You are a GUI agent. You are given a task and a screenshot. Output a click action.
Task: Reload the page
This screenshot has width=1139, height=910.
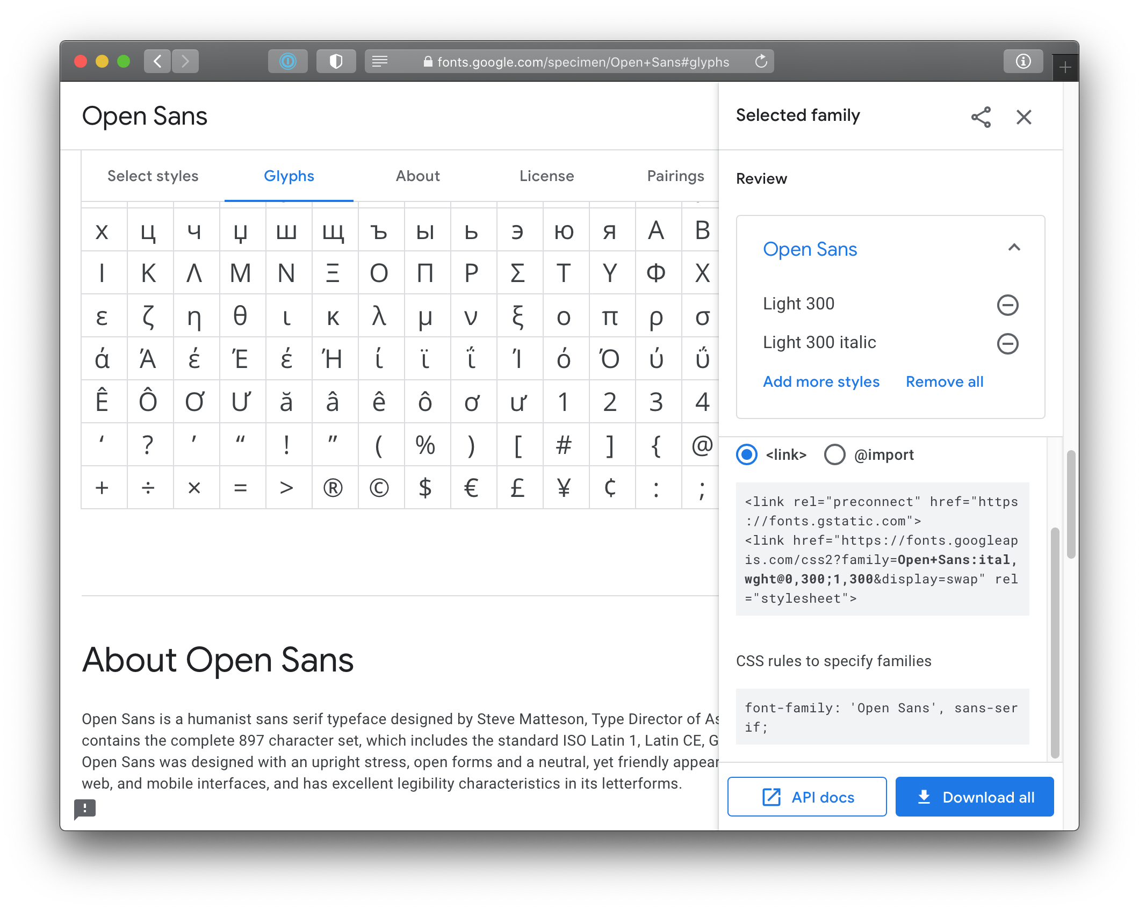point(761,61)
